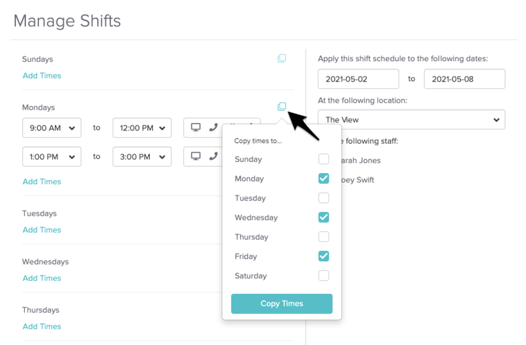Enable the Tuesday checkbox
The height and width of the screenshot is (345, 526).
pyautogui.click(x=324, y=198)
